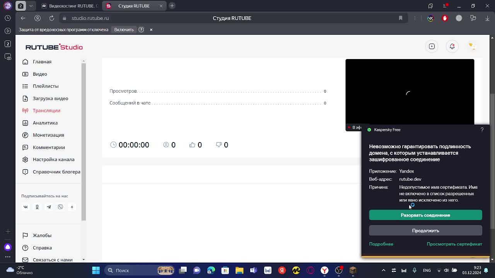Select Трансляции in the sidebar

pyautogui.click(x=46, y=110)
